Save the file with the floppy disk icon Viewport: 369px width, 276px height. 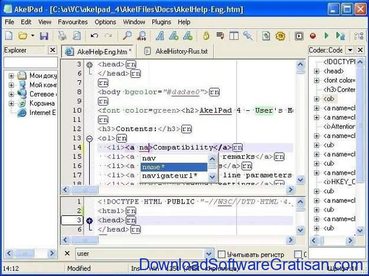click(44, 36)
